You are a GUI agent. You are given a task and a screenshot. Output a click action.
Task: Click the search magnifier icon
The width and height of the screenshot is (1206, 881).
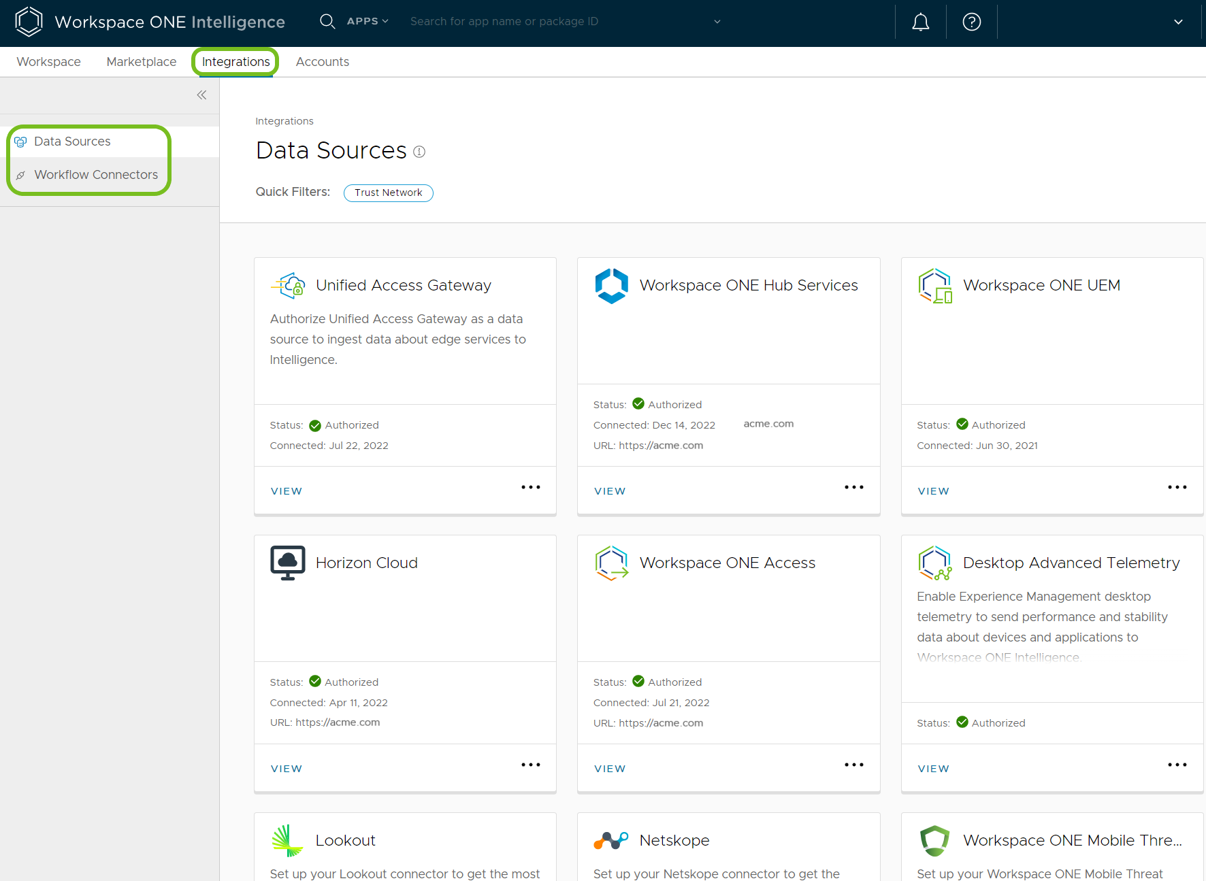coord(327,21)
